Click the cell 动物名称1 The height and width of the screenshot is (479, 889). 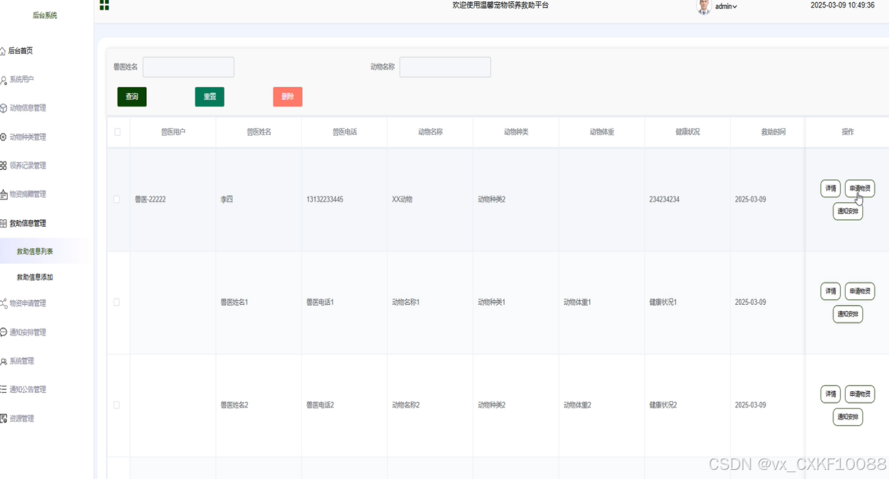point(406,302)
